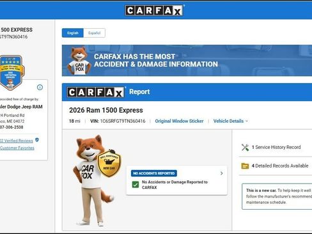Image resolution: width=312 pixels, height=234 pixels.
Task: Expand the accidents card chevron arrow
Action: [x=222, y=173]
